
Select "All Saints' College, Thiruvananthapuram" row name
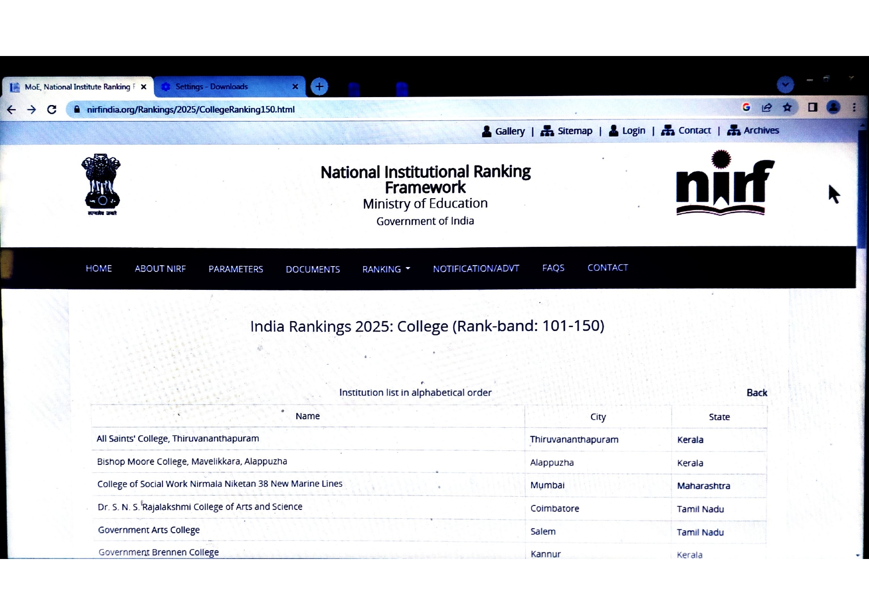(x=178, y=439)
